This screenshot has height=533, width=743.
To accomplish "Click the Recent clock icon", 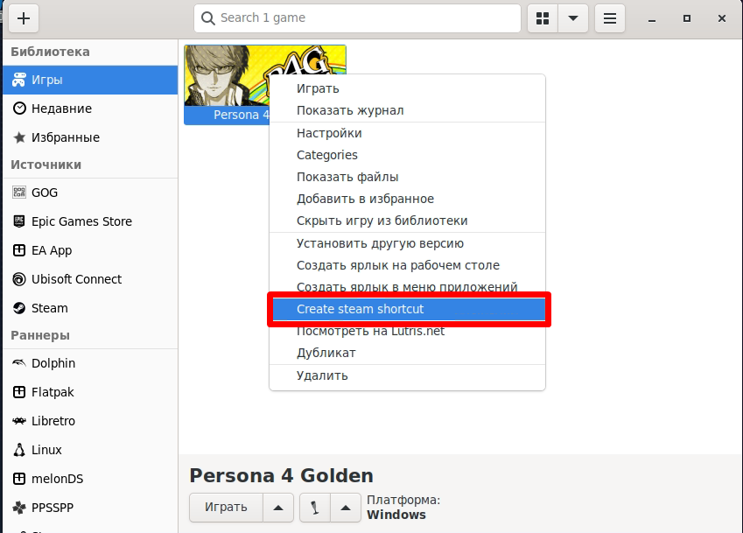I will [19, 109].
